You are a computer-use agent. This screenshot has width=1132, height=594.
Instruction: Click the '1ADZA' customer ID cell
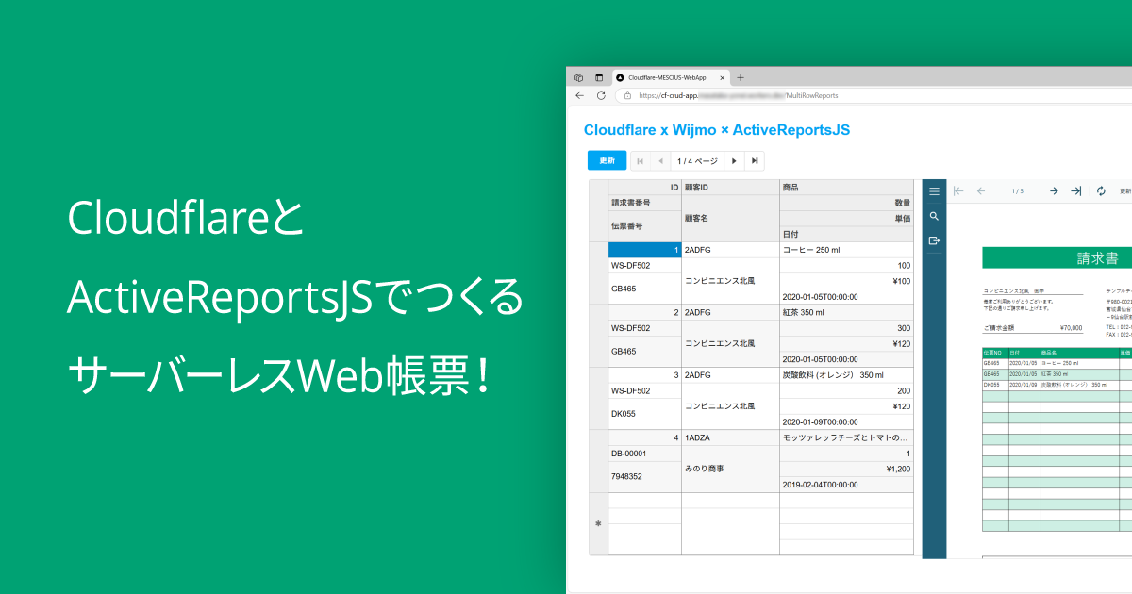pyautogui.click(x=730, y=437)
